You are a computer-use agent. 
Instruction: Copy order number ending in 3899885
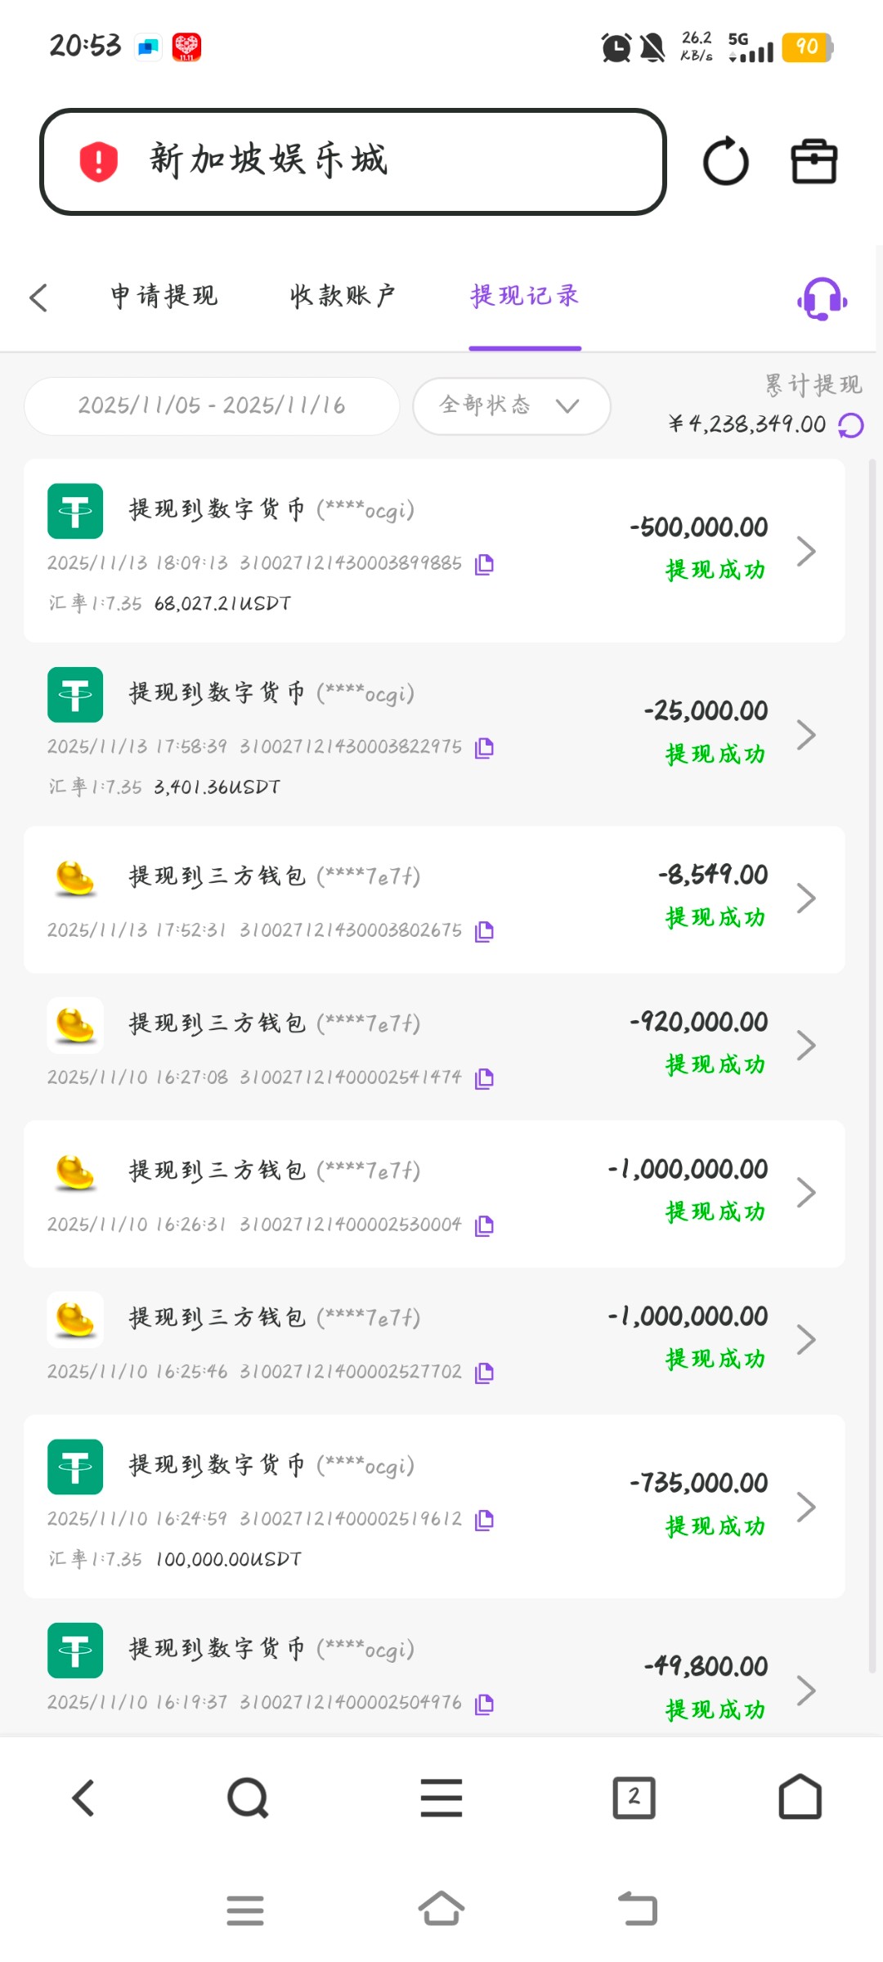[x=484, y=564]
